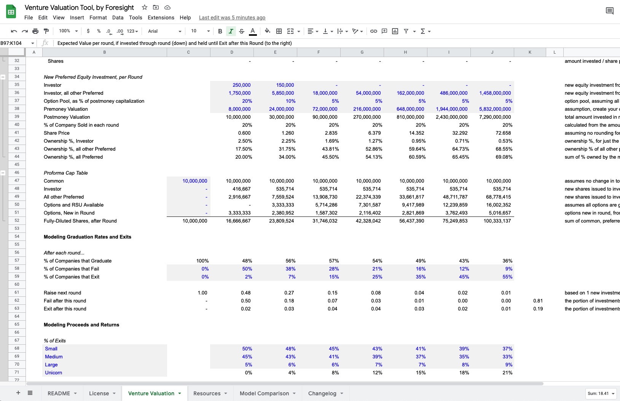The image size is (620, 401).
Task: Open comment history panel
Action: pyautogui.click(x=609, y=11)
